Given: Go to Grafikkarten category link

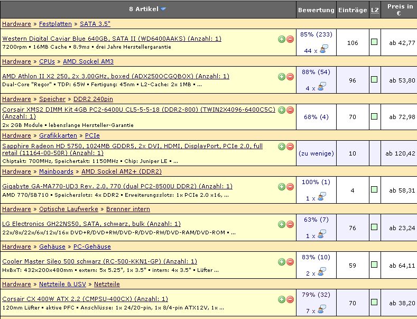Looking at the screenshot, I should (x=58, y=135).
